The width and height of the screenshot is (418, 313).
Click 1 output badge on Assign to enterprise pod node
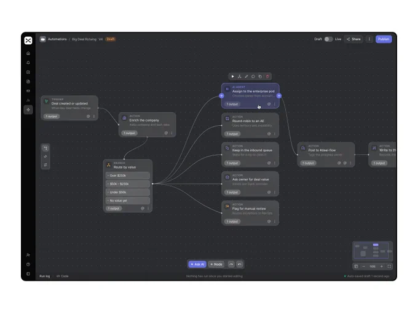point(232,104)
